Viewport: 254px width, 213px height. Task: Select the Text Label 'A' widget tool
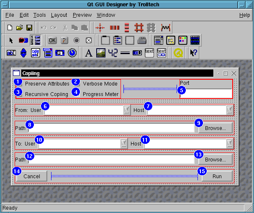coord(89,53)
